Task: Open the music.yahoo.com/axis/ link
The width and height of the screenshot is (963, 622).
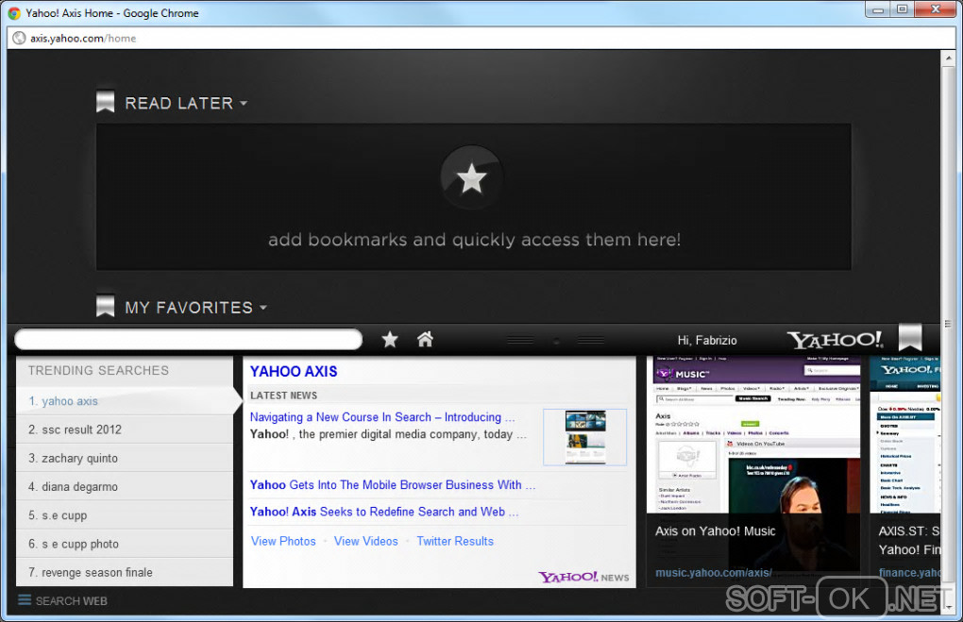Action: [713, 572]
